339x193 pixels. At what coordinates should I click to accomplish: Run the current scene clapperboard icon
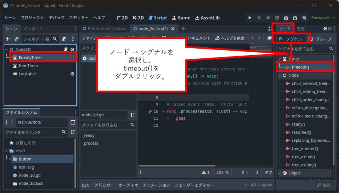tap(286, 18)
